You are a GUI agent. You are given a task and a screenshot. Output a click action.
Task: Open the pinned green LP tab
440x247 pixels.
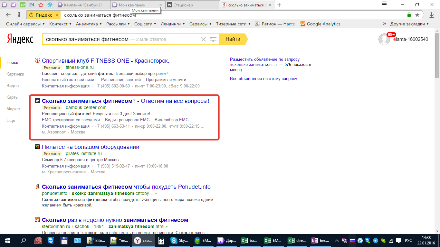23,5
